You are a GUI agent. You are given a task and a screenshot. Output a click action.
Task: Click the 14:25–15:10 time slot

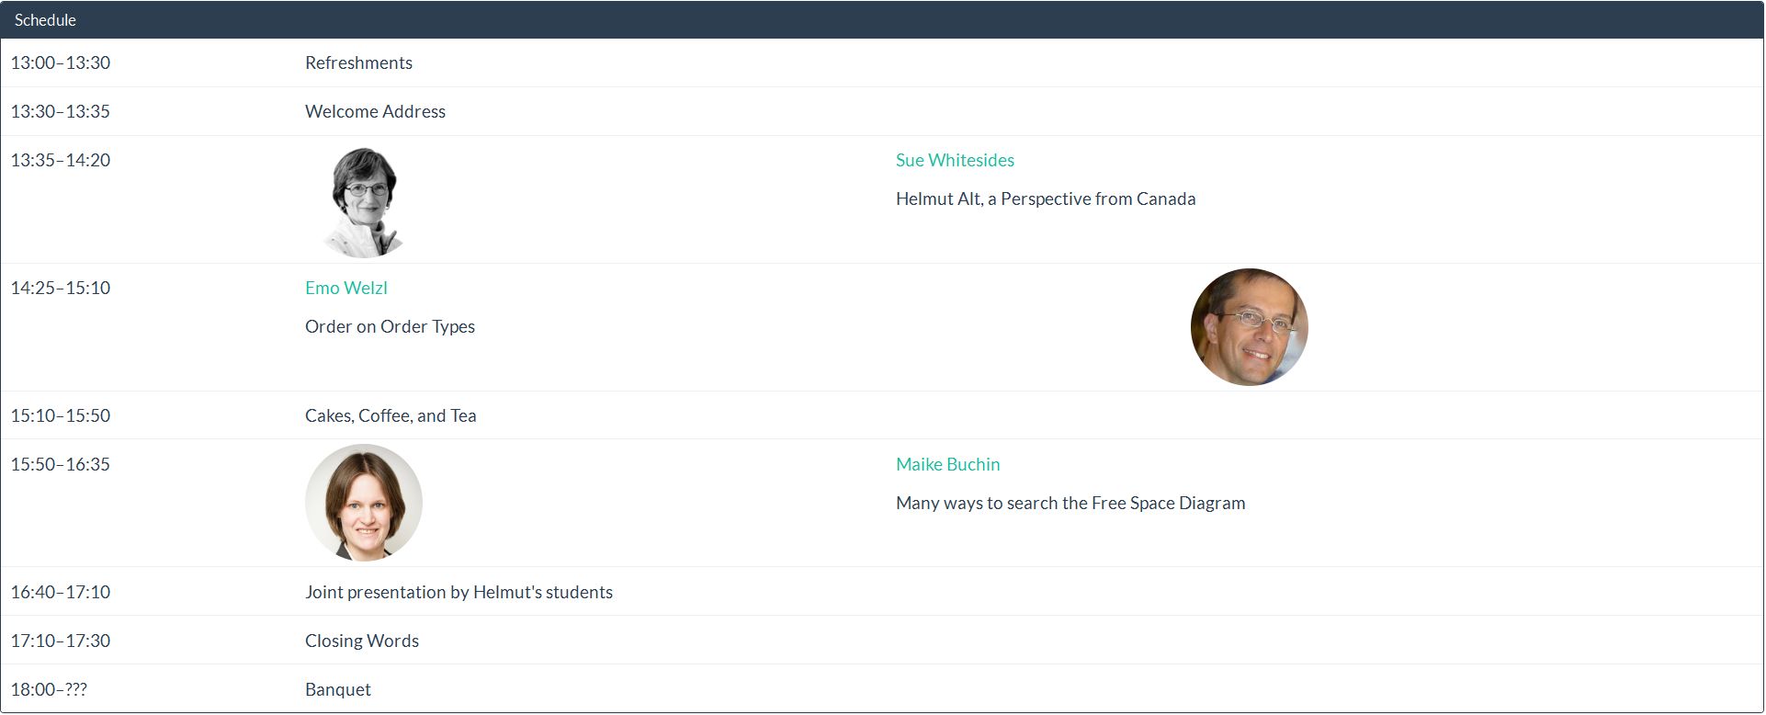[x=61, y=288]
